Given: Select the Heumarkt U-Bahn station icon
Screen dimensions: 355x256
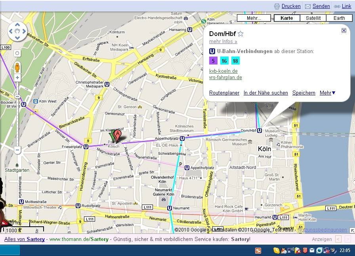Looking at the screenshot, I should click(275, 217).
